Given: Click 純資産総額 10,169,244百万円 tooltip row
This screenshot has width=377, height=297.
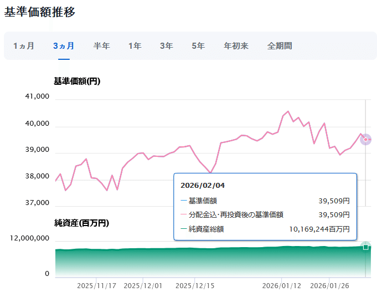Looking at the screenshot, I should [x=265, y=229].
